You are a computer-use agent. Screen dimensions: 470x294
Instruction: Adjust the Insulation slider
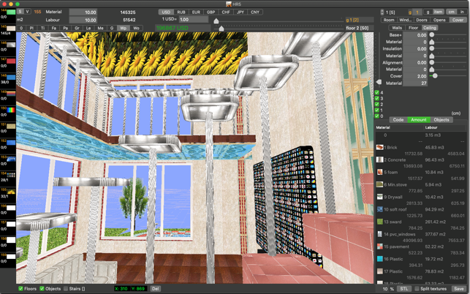point(432,48)
